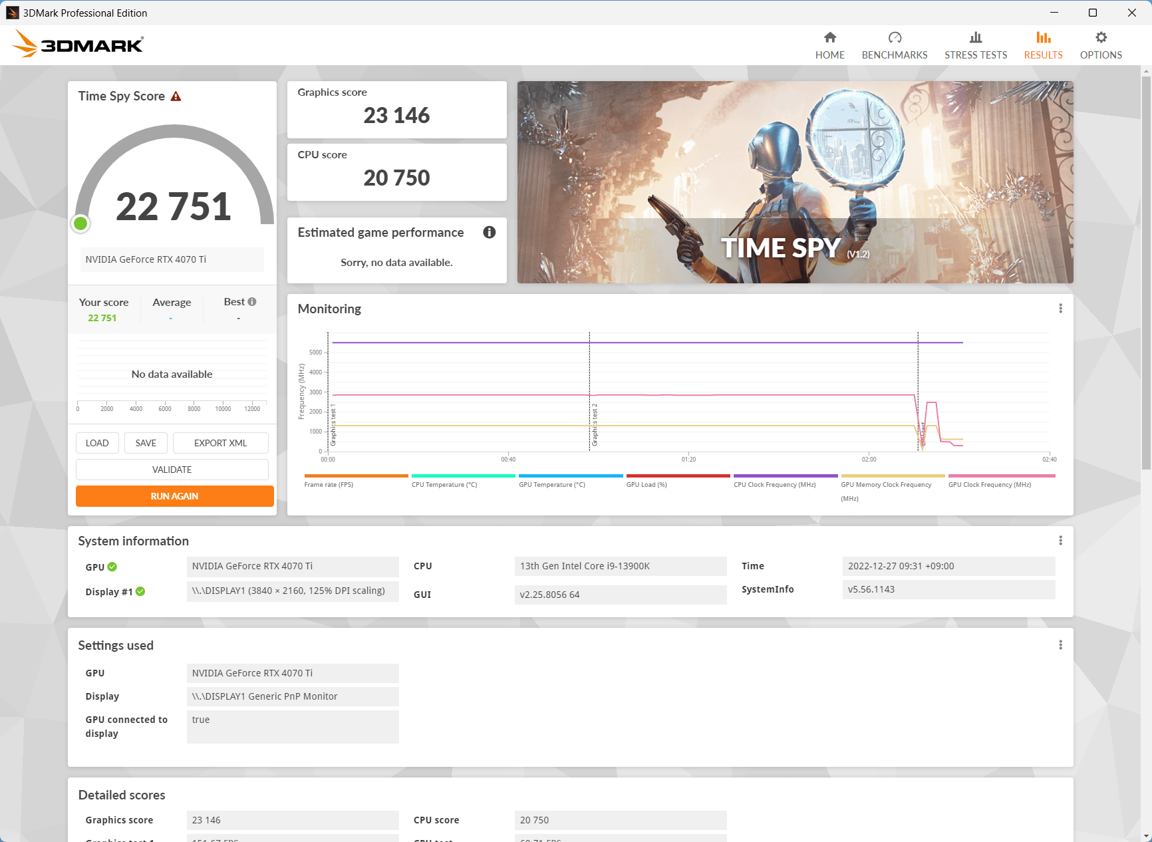Click the Estimated game performance info icon

[x=490, y=232]
